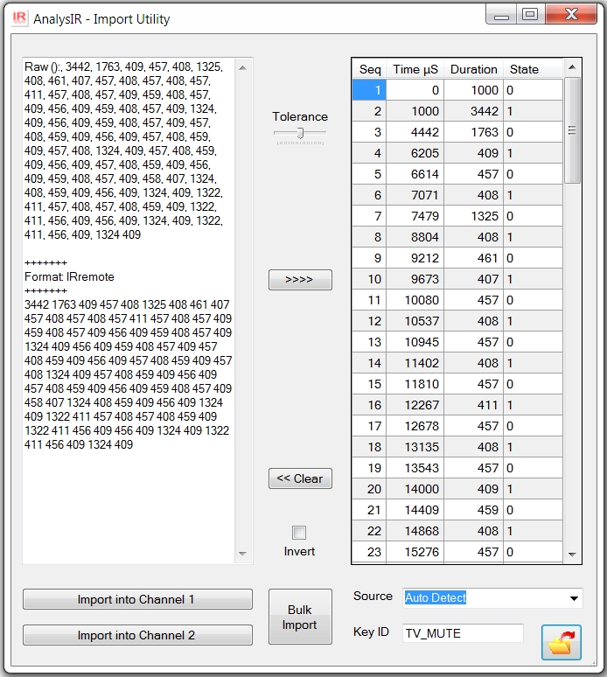Screen dimensions: 607x677
Task: Open the Source dropdown
Action: coord(574,598)
